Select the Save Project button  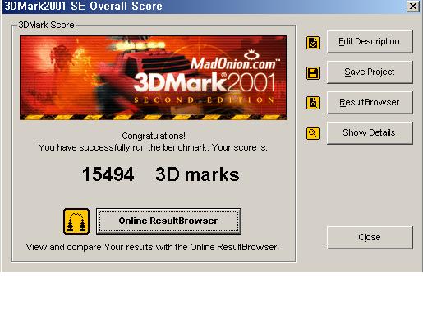[370, 72]
